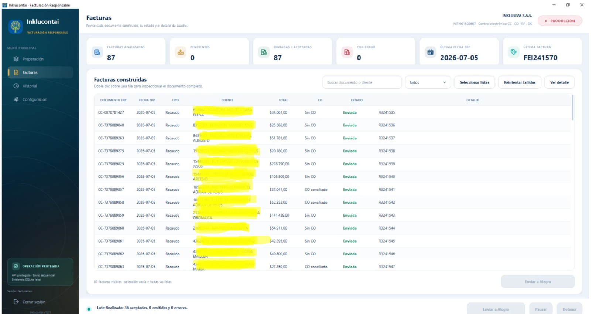Viewport: 596px width, 315px height.
Task: Click the green status dot beside Lote finalizado
Action: [x=89, y=309]
